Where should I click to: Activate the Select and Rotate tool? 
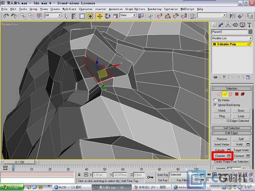point(108,16)
